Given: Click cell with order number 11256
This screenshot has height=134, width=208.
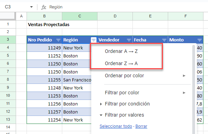Looking at the screenshot, I should point(44,104).
